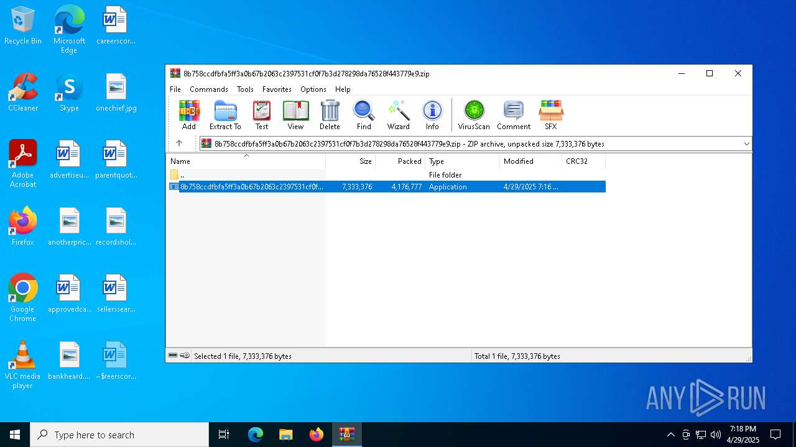The height and width of the screenshot is (447, 796).
Task: Click the Find toolbar icon
Action: tap(364, 115)
